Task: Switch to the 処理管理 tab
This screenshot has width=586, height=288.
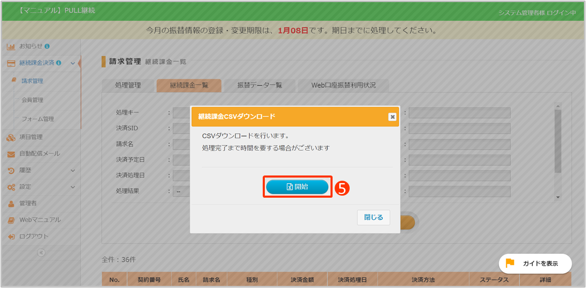Action: (128, 86)
